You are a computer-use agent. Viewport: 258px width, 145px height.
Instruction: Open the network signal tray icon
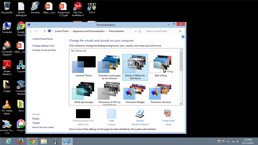(x=233, y=141)
